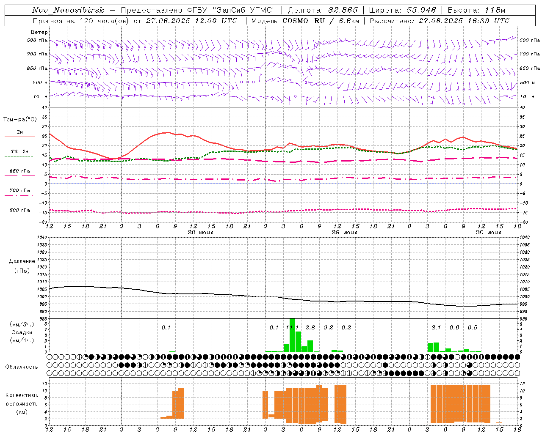Click the forecast start "27.06.2025 12:00 UTC"
542x433 pixels.
click(x=191, y=21)
